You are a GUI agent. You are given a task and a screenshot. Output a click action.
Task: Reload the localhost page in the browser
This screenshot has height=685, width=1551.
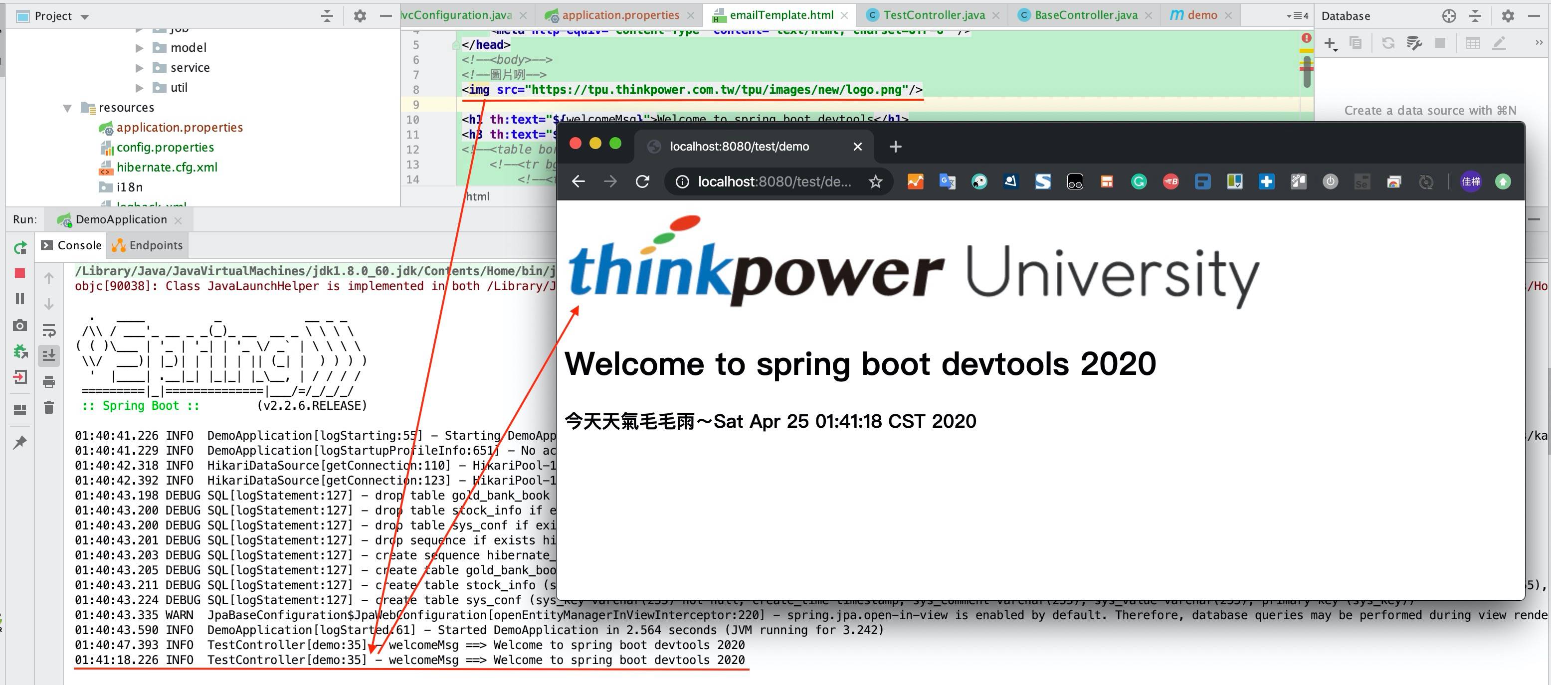pos(642,182)
